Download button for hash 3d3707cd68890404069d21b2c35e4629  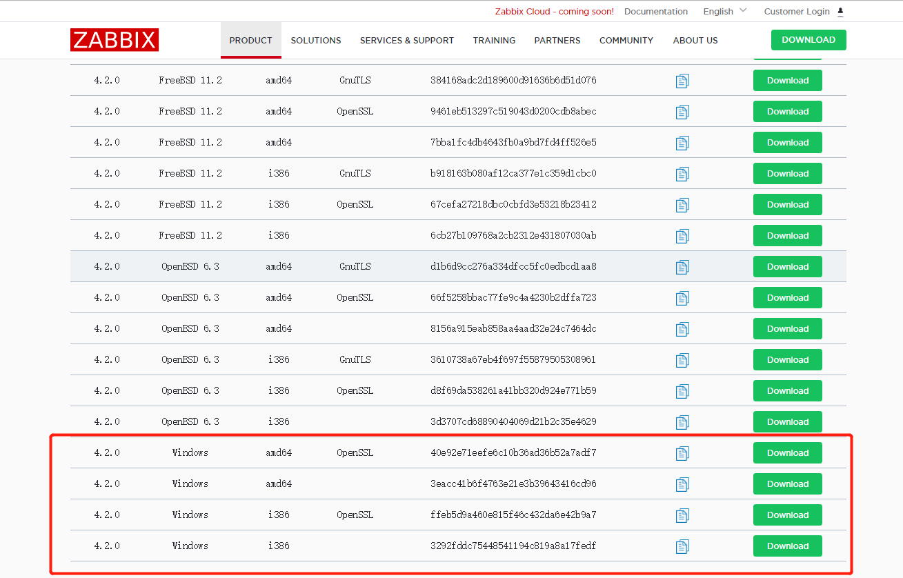click(x=788, y=421)
